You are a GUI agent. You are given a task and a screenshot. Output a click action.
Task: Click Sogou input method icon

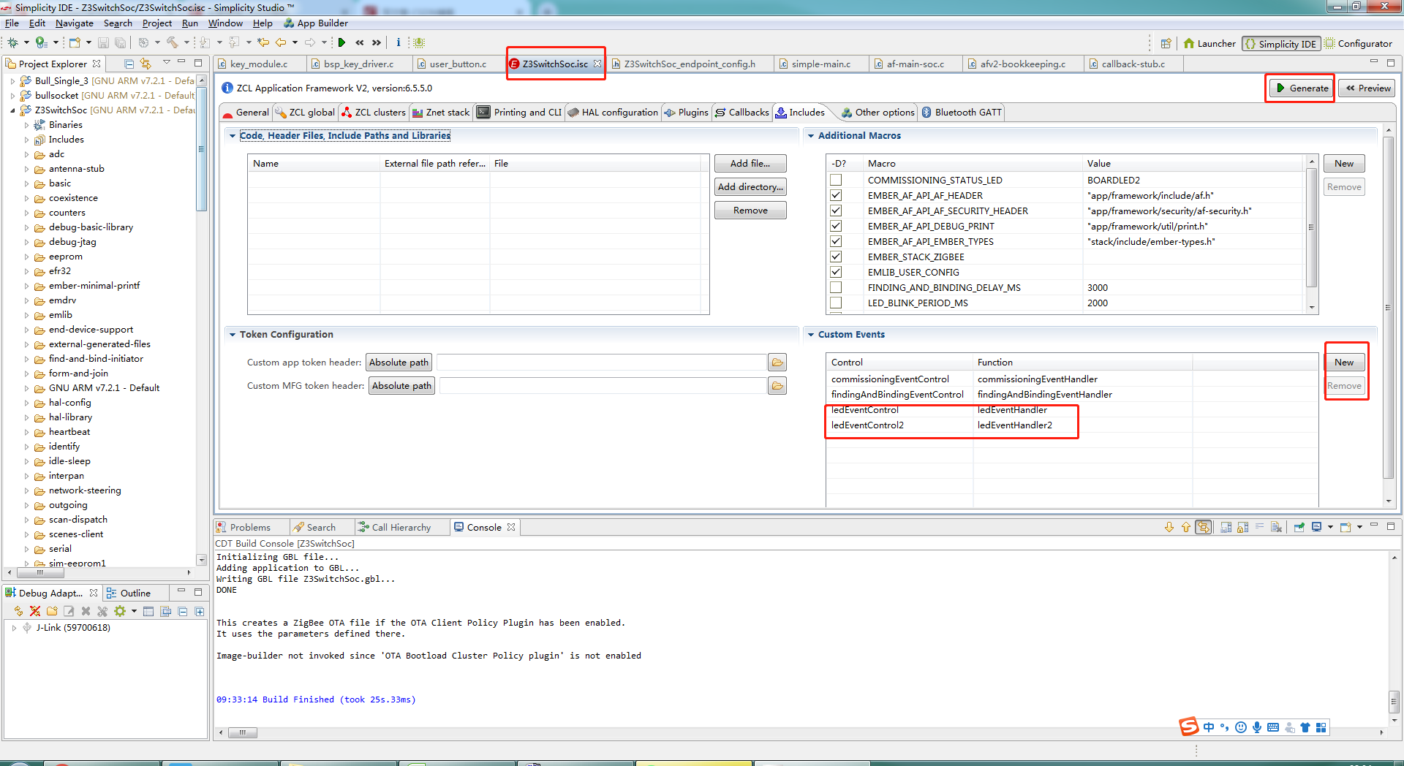tap(1189, 727)
